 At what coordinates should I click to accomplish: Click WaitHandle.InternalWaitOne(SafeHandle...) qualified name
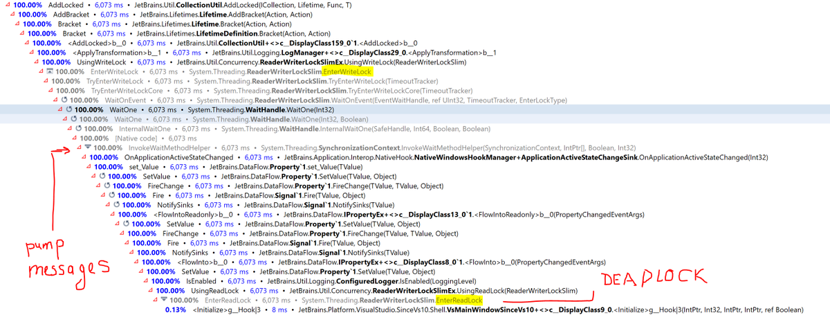[x=356, y=129]
